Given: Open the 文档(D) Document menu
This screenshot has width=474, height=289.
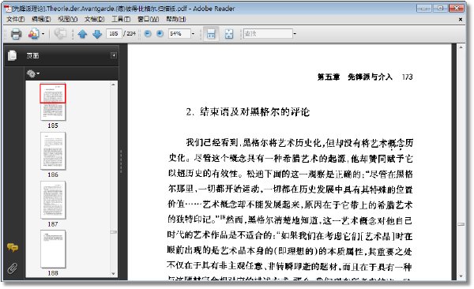Looking at the screenshot, I should tap(94, 20).
